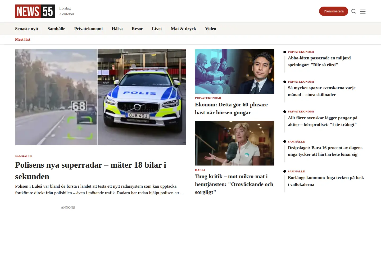Click the Prenumerera button
Image resolution: width=381 pixels, height=264 pixels.
click(333, 11)
